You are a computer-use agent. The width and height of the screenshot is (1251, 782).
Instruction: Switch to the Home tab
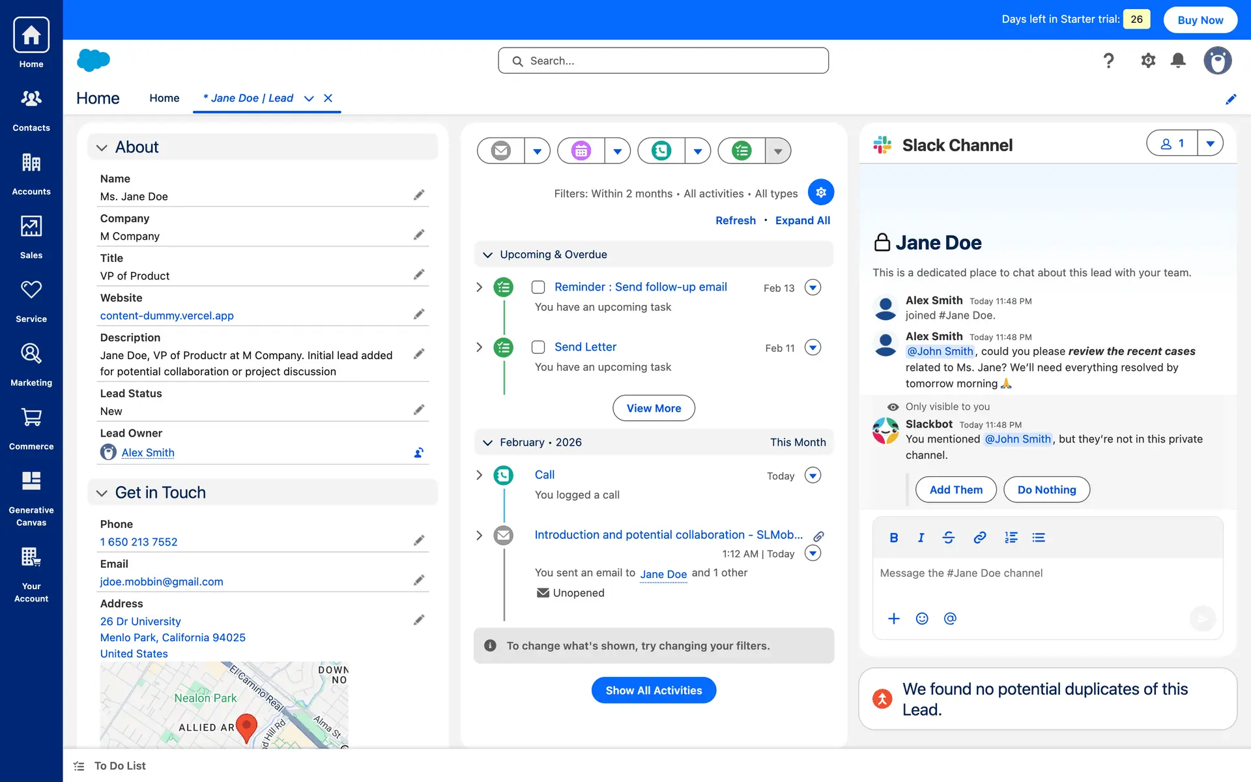pos(164,98)
